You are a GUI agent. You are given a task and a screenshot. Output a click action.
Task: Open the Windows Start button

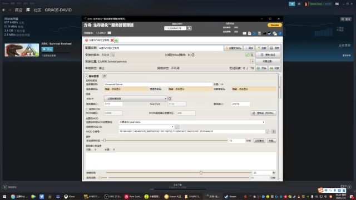pyautogui.click(x=4, y=197)
